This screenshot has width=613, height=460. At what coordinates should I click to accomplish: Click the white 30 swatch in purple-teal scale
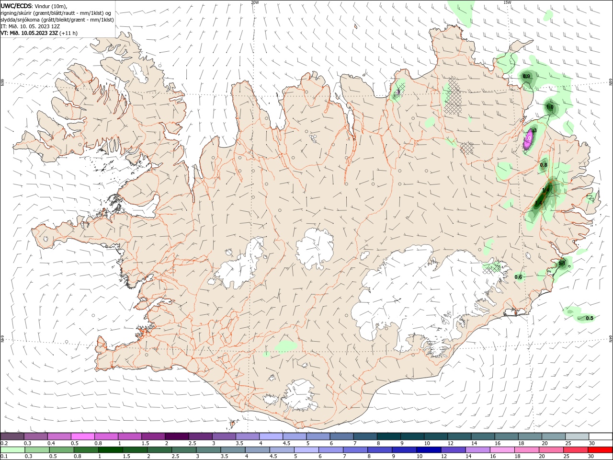(x=601, y=437)
